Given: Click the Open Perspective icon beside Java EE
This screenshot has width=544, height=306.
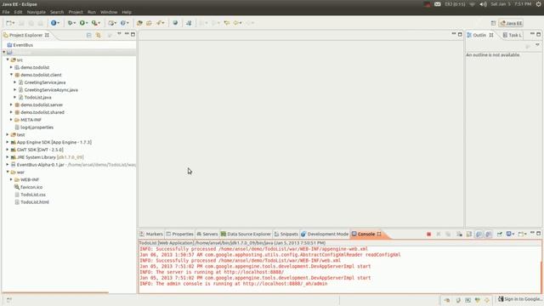Looking at the screenshot, I should tap(493, 23).
